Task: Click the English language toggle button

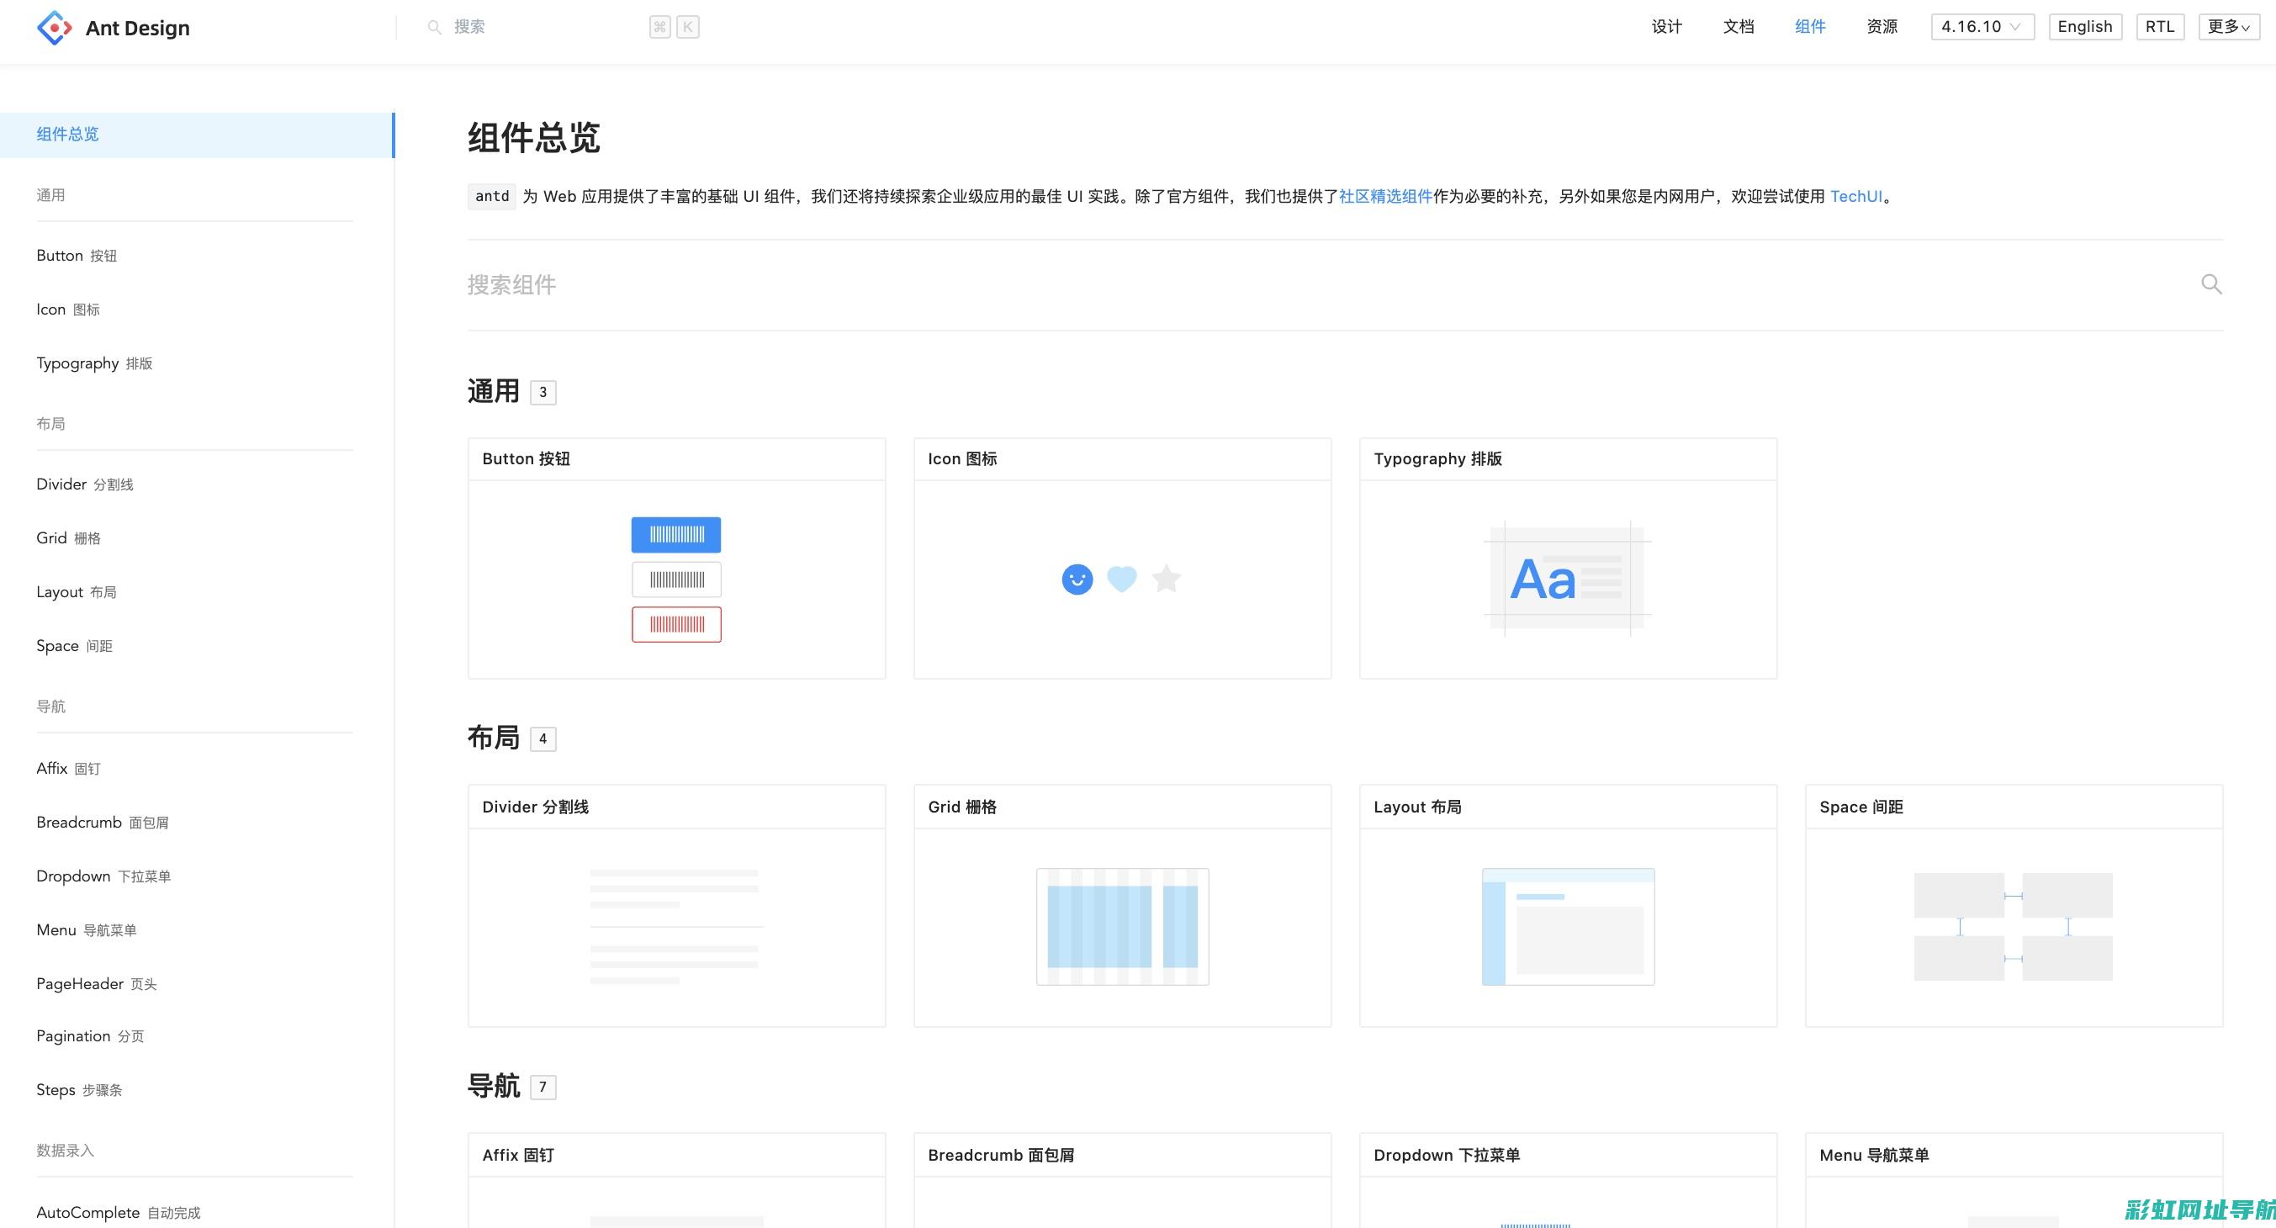Action: [x=2085, y=26]
